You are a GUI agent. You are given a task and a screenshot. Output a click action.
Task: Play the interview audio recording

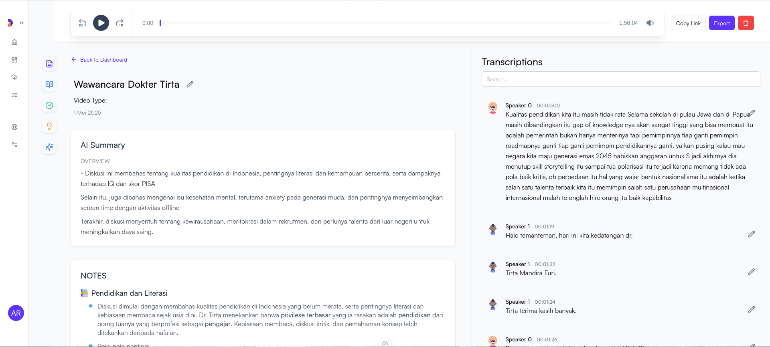click(101, 23)
